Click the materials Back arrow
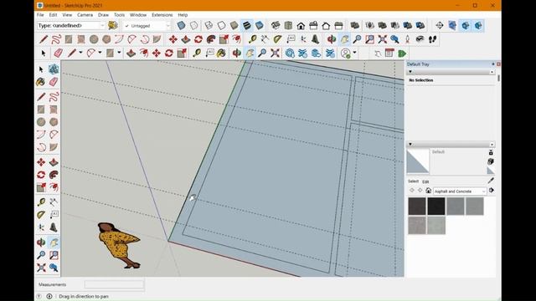The image size is (536, 301). (411, 191)
